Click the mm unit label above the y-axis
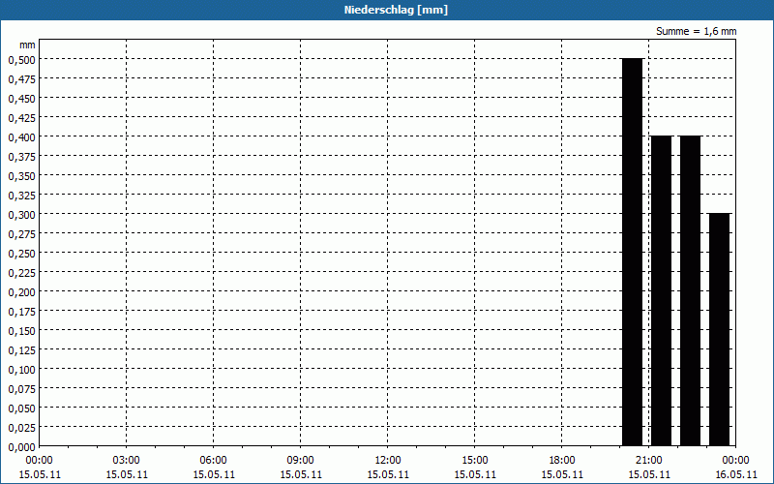774x484 pixels. click(x=27, y=45)
